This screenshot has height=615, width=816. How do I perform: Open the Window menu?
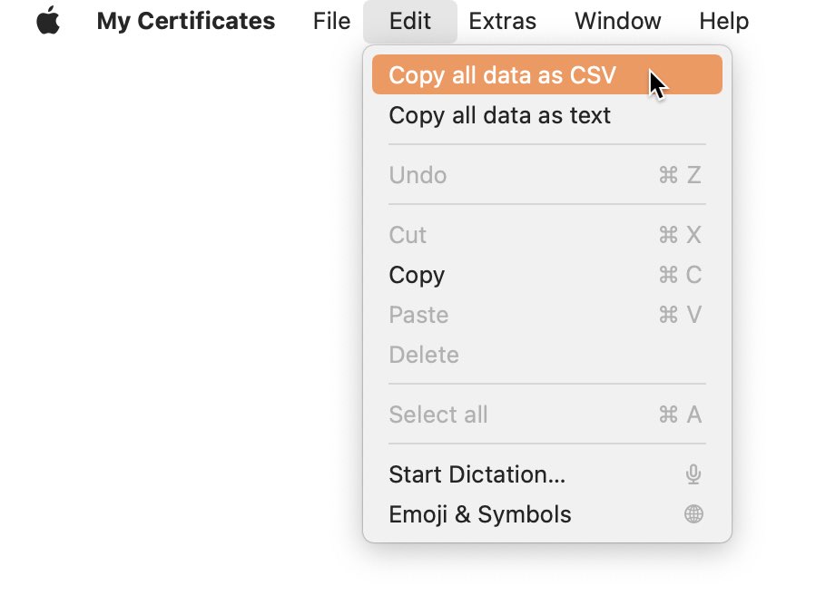click(x=618, y=21)
